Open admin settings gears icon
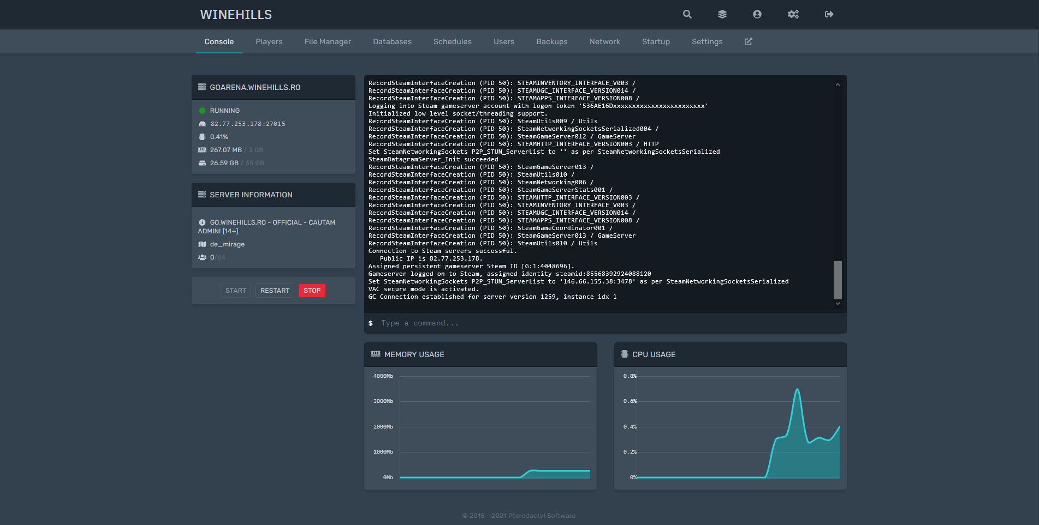The image size is (1039, 525). click(793, 15)
